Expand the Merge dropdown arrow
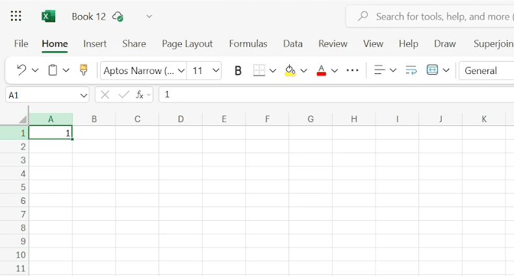Screen dimensions: 514x276 tap(446, 70)
